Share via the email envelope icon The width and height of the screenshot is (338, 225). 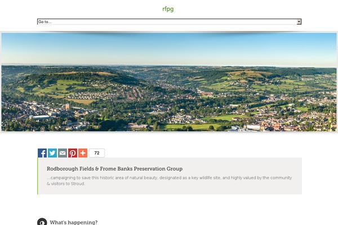pyautogui.click(x=63, y=153)
